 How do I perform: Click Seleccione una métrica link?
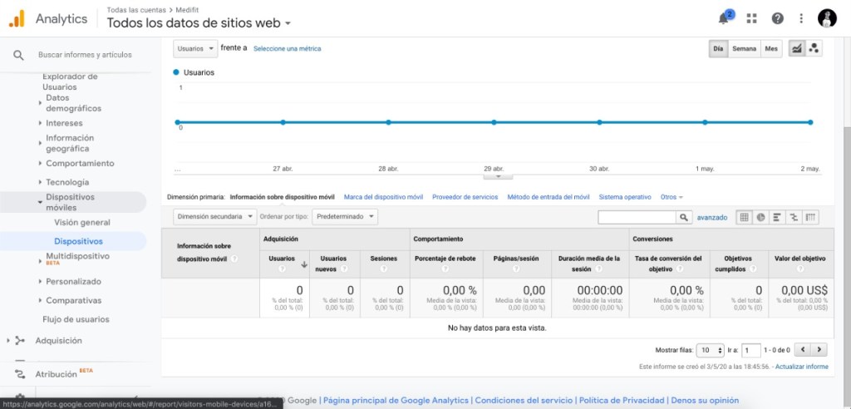click(x=287, y=48)
